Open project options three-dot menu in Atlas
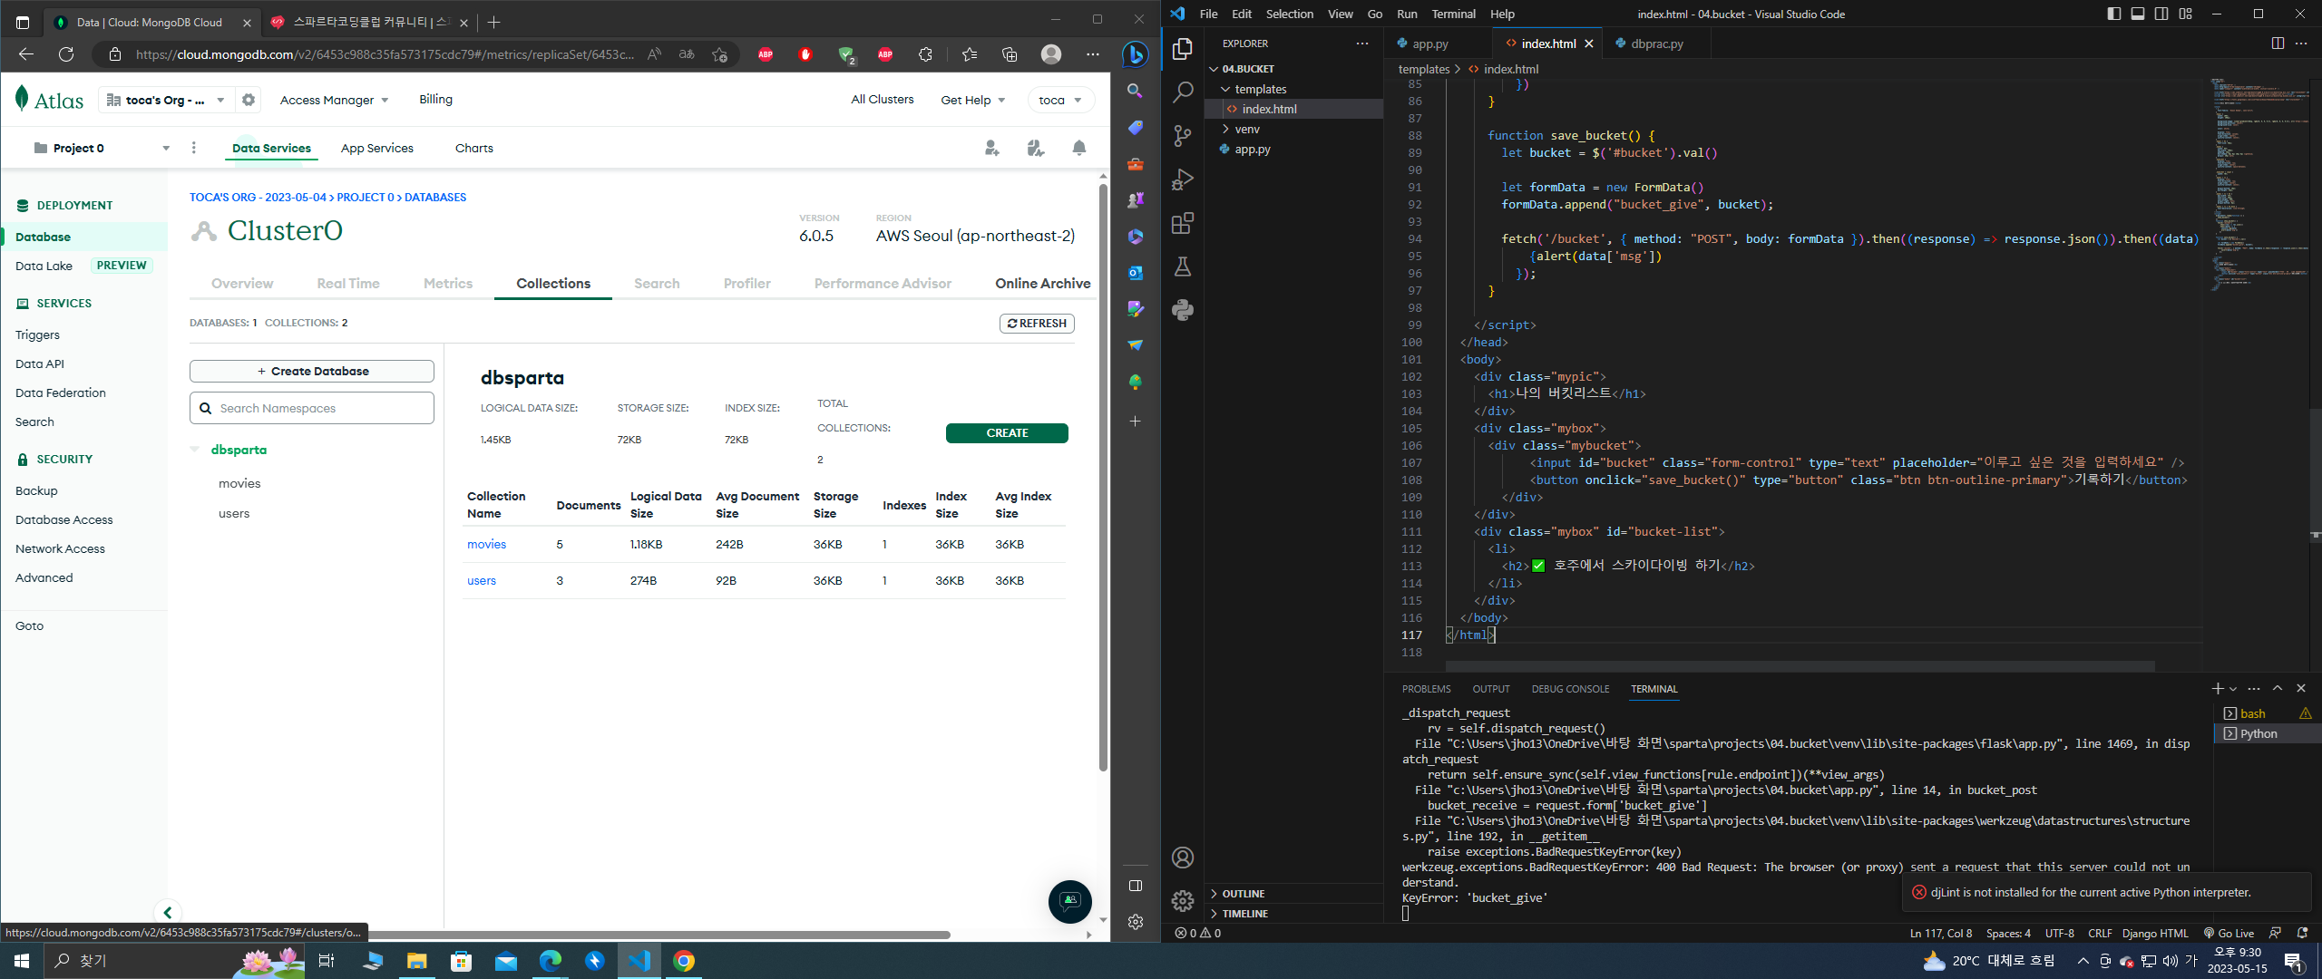 193,148
